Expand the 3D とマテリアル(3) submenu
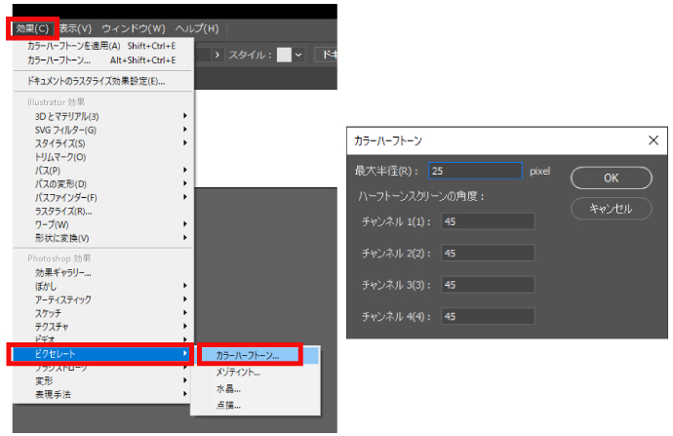This screenshot has width=673, height=436. (x=68, y=116)
